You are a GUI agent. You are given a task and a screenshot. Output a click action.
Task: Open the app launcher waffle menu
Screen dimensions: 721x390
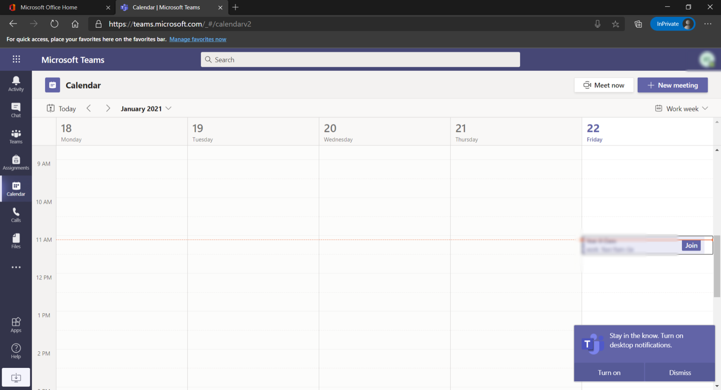tap(16, 59)
